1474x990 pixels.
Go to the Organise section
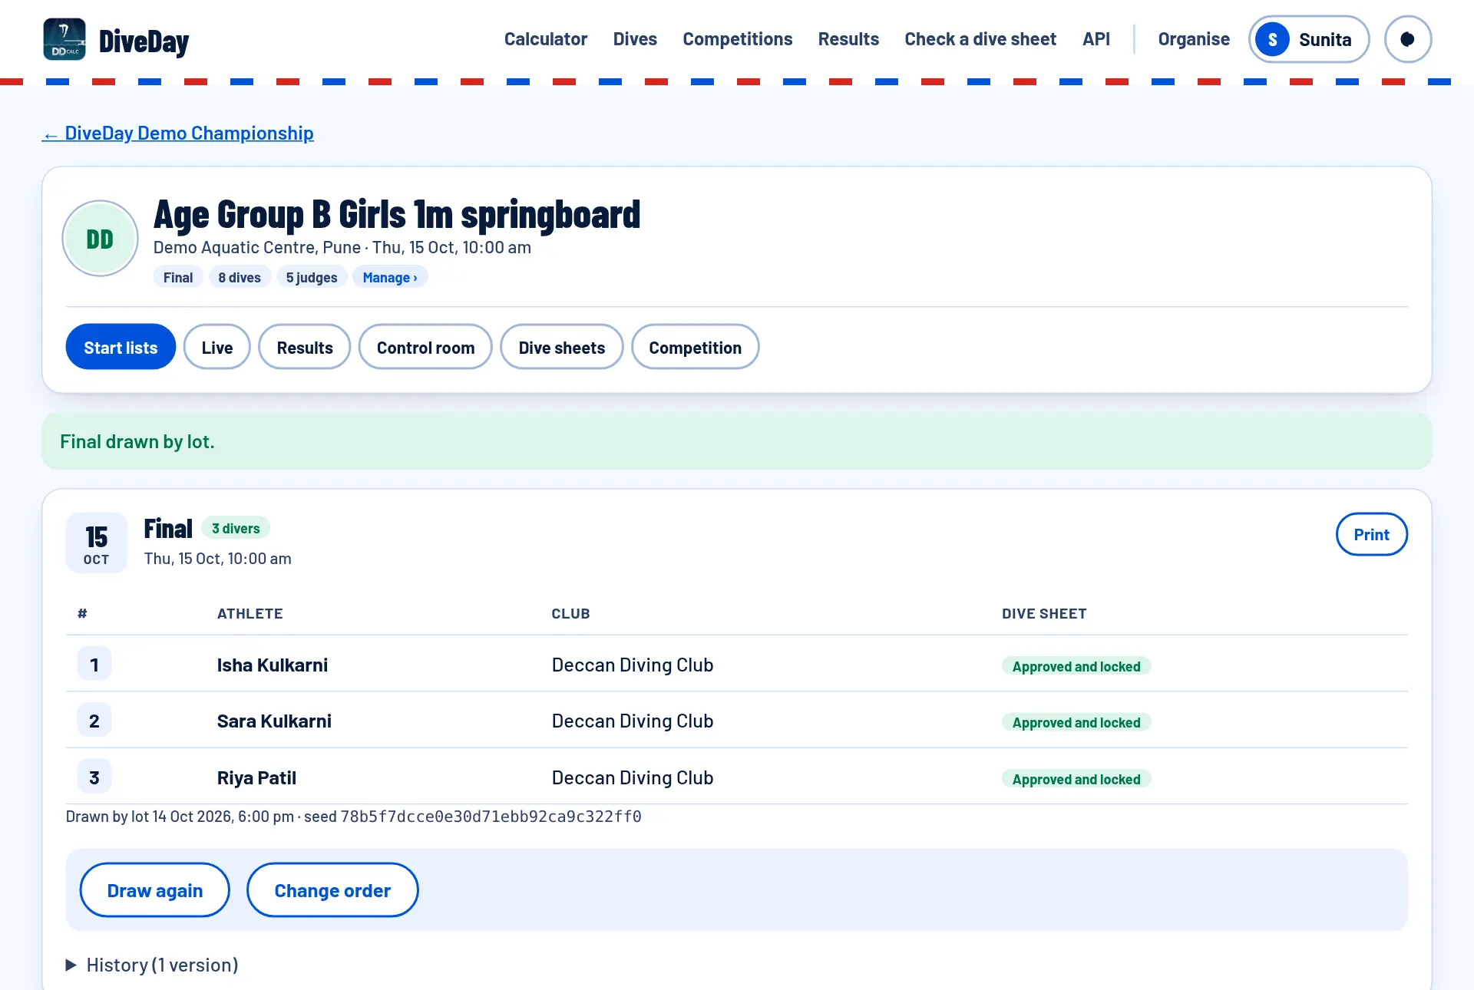[x=1194, y=39]
